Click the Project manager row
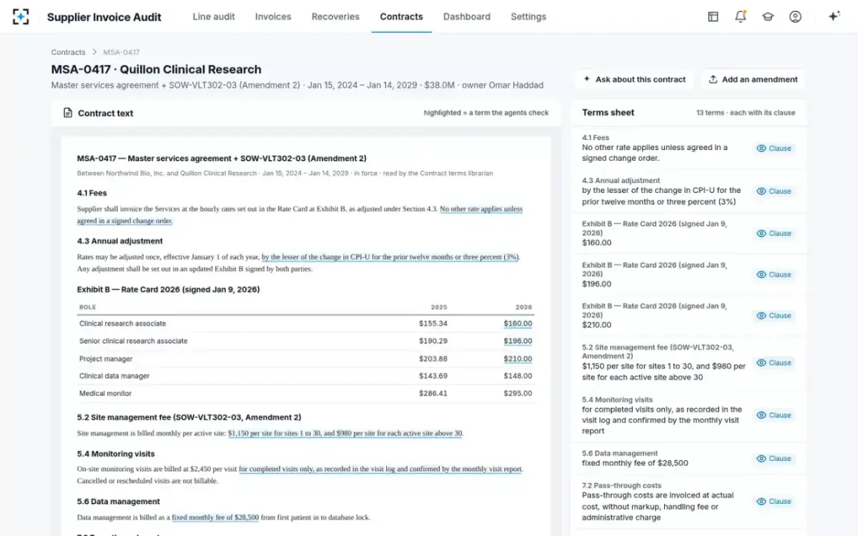 306,359
